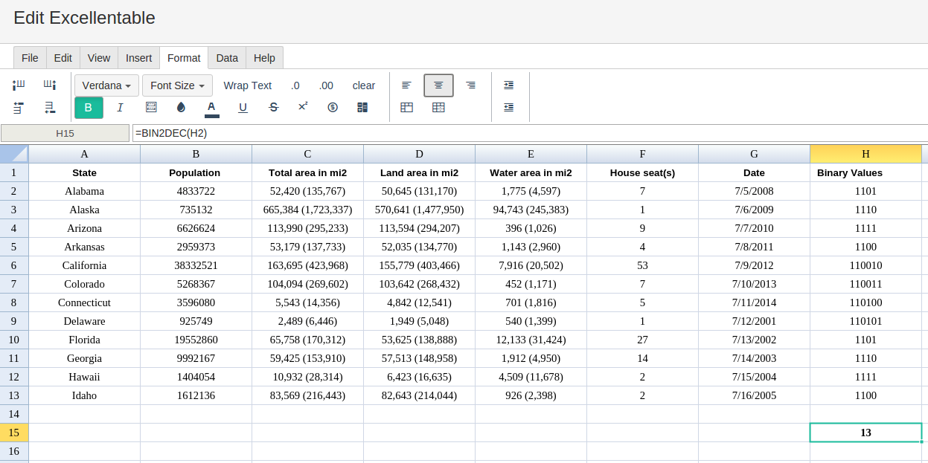Align cell text to the left
Image resolution: width=928 pixels, height=463 pixels.
(406, 85)
